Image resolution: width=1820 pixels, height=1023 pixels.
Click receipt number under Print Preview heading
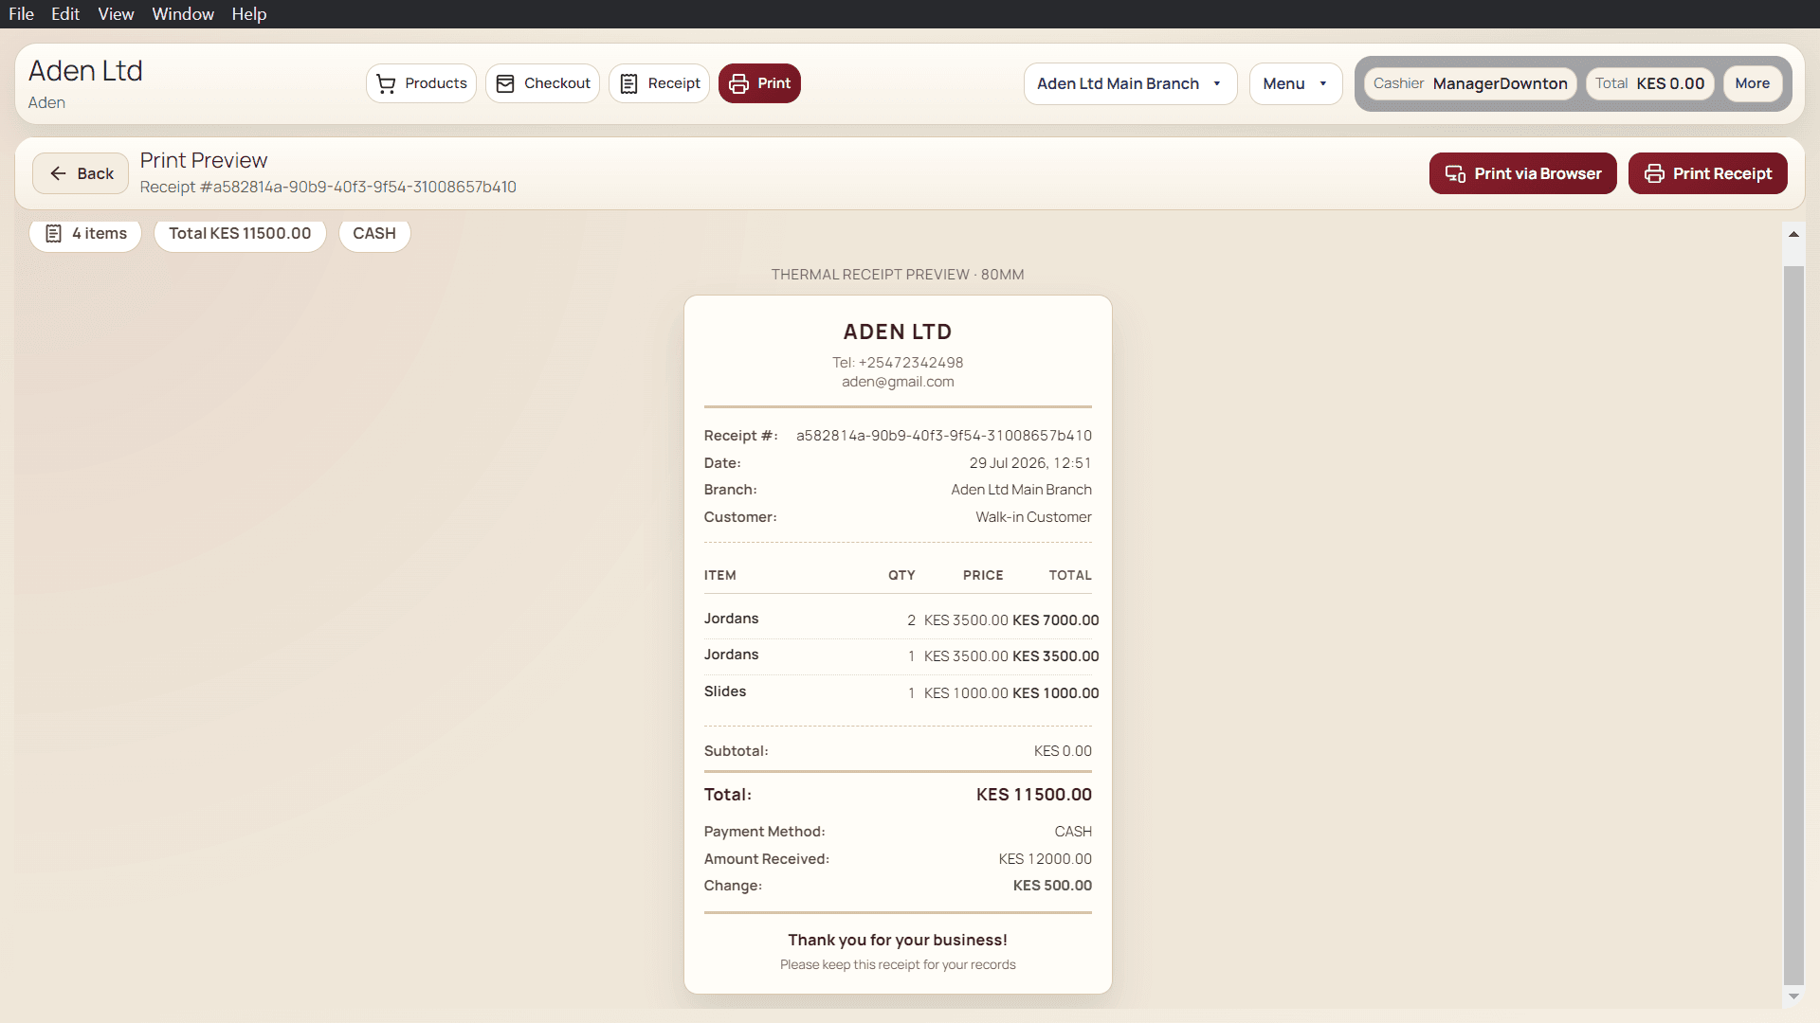328,188
